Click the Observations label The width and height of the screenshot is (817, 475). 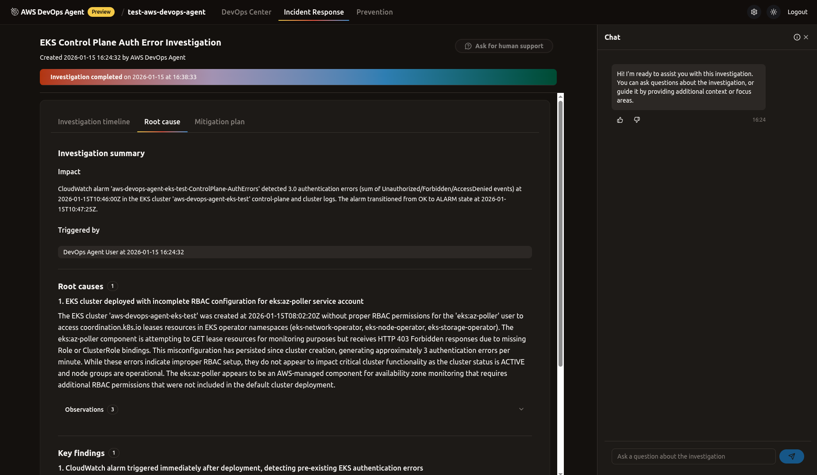[84, 410]
